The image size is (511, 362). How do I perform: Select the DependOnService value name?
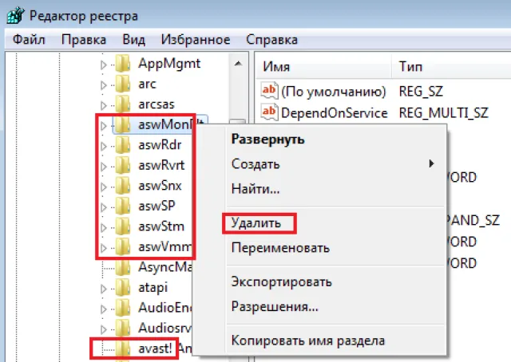pyautogui.click(x=335, y=113)
